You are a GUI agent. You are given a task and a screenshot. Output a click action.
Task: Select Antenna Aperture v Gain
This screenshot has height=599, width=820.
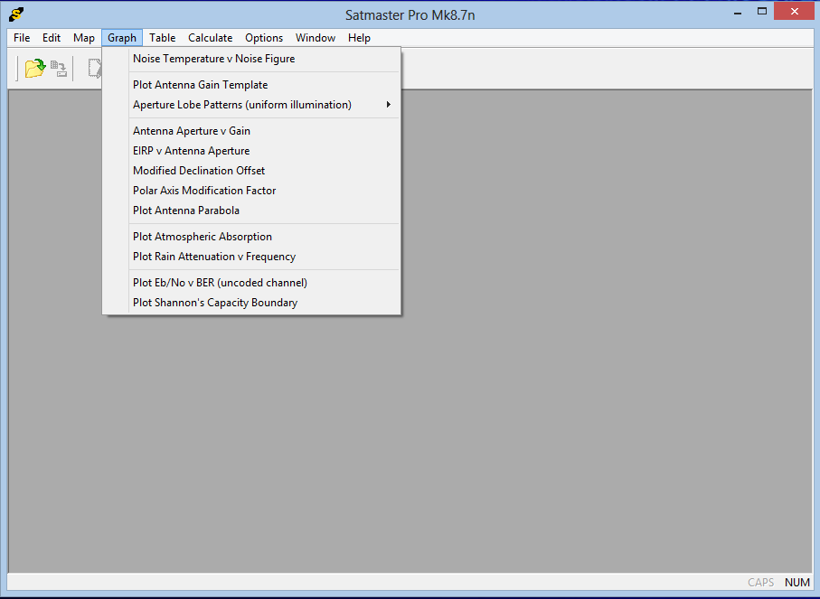point(251,131)
